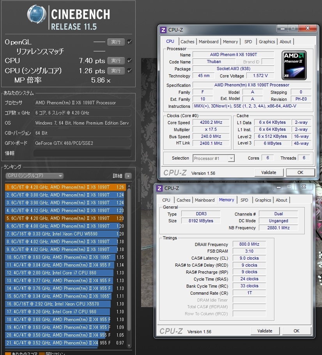Screen dimensions: 322x355
Task: Click OK in lower CPU-Z window
Action: point(297,331)
